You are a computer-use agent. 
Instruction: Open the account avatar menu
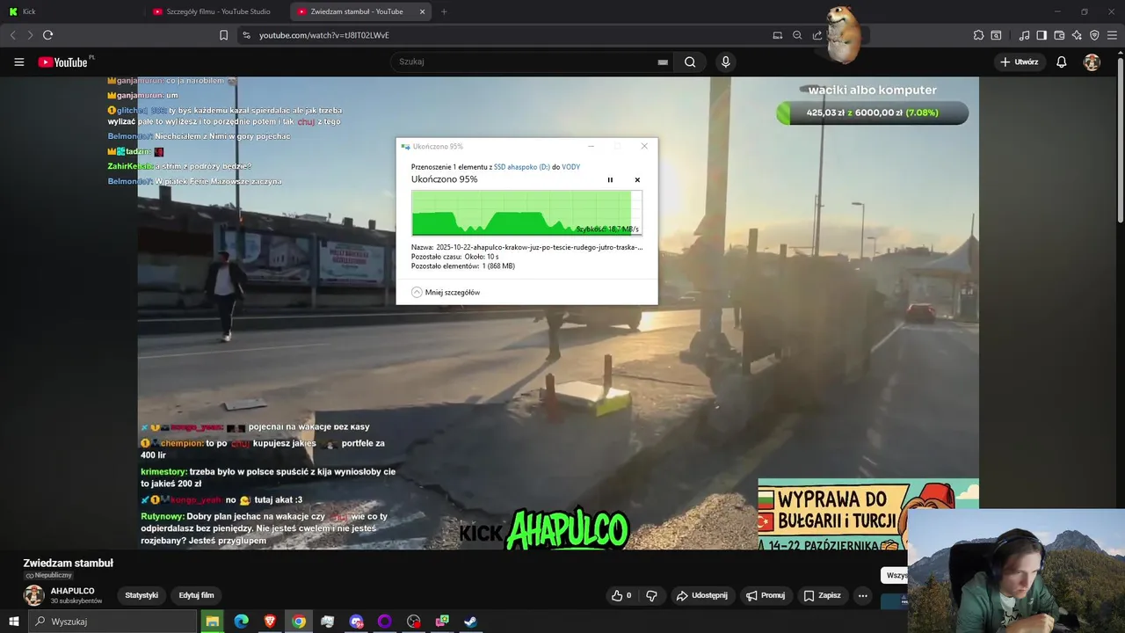1092,62
